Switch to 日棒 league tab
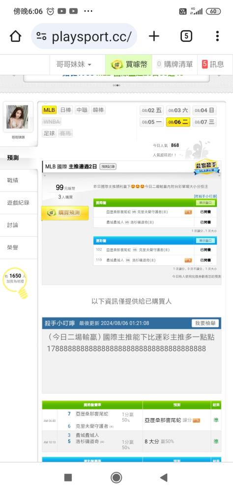This screenshot has height=493, width=233. tap(65, 110)
